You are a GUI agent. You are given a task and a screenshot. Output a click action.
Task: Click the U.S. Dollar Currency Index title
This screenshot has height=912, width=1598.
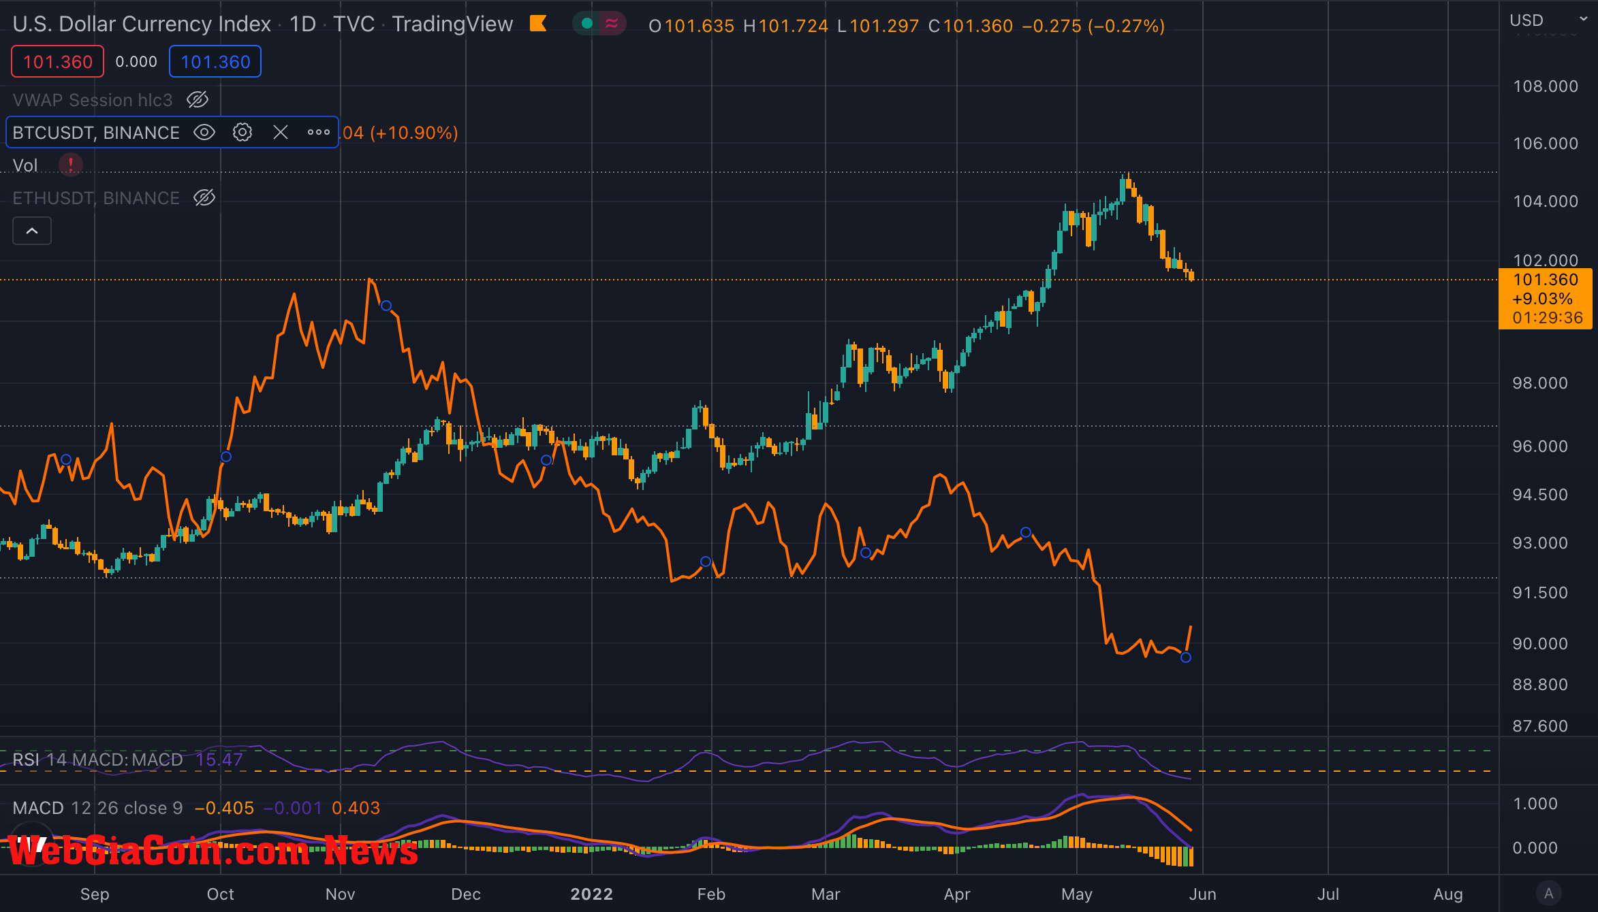142,24
